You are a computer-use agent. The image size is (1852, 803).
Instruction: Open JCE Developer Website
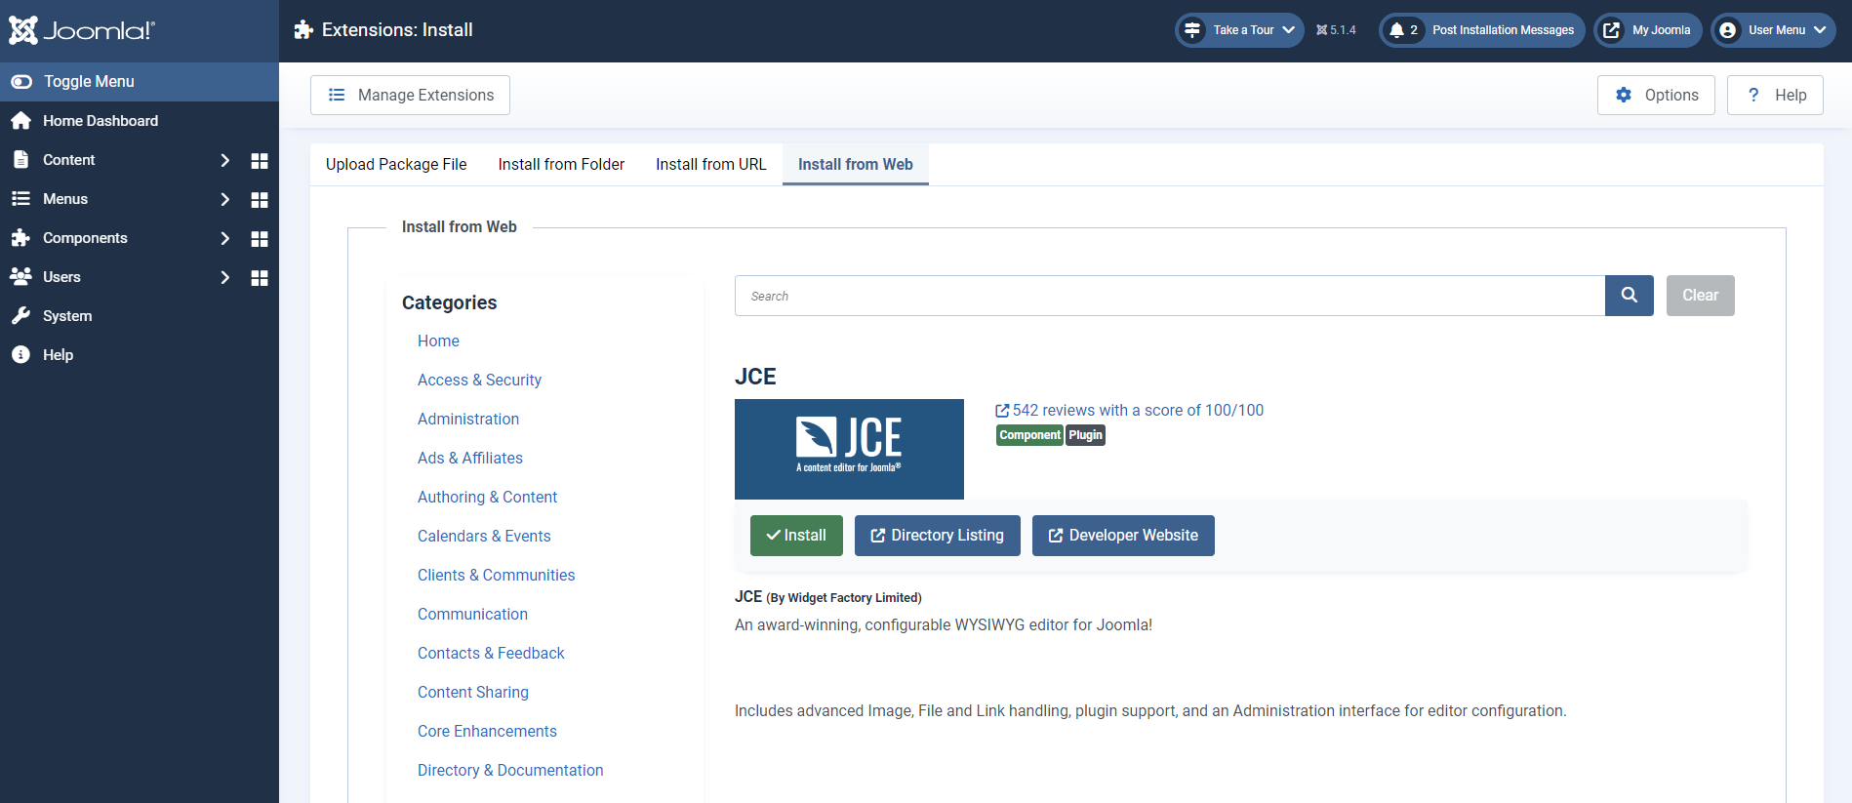[x=1123, y=536]
